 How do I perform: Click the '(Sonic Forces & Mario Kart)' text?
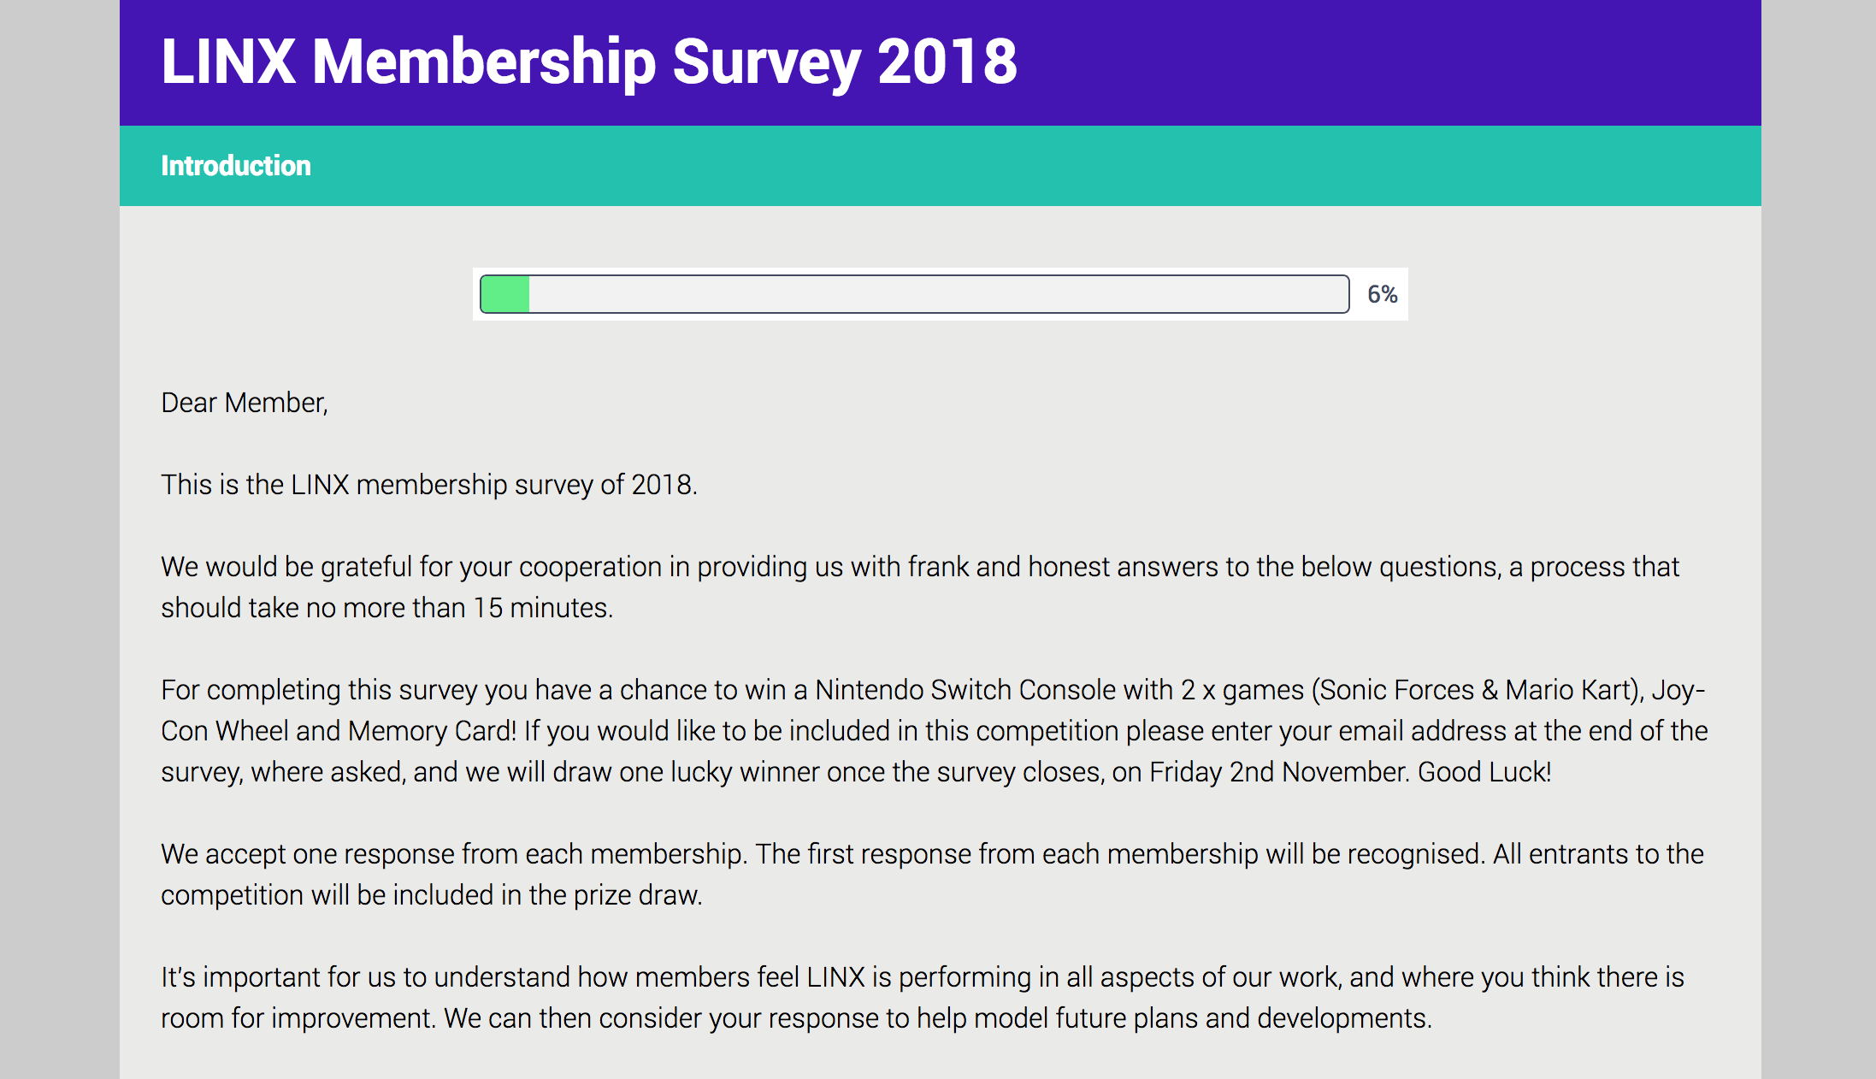coord(1475,690)
